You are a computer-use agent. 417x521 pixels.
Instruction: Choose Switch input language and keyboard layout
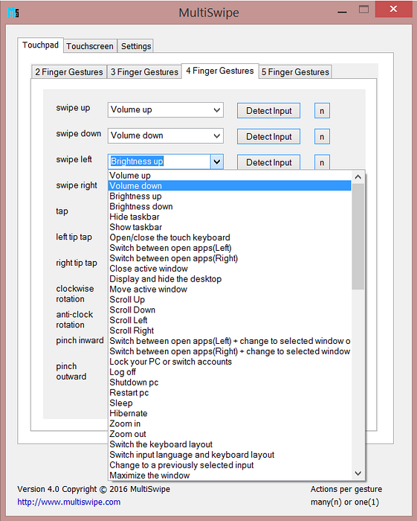tap(230, 455)
